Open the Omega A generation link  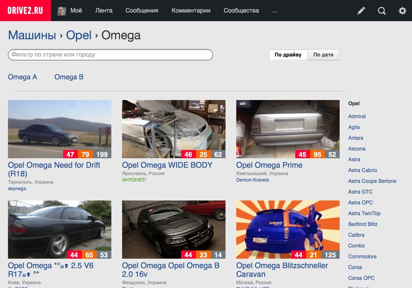pyautogui.click(x=22, y=77)
